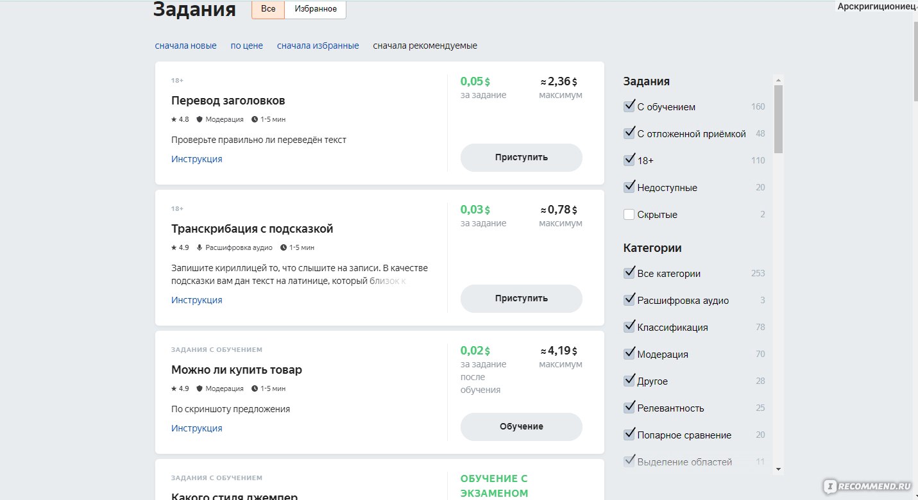This screenshot has height=500, width=918.
Task: Uncheck the Недоступные filter
Action: pyautogui.click(x=629, y=187)
